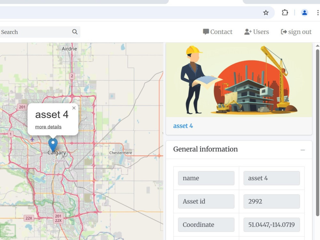Close the asset 4 map popup
Viewport: 320px width, 240px height.
point(74,108)
